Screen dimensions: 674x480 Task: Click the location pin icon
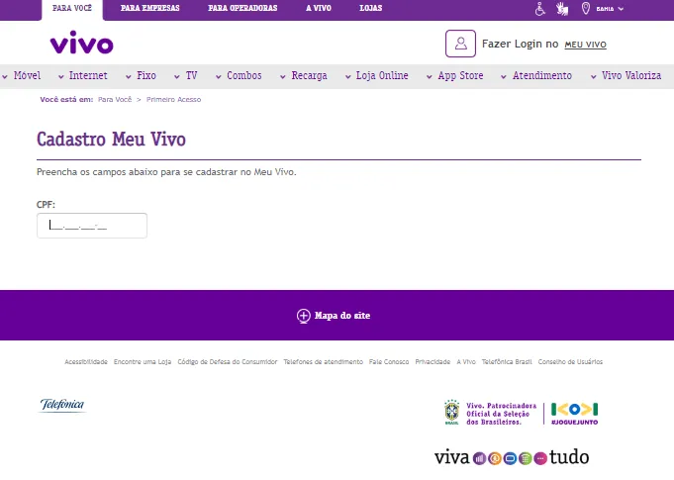[x=586, y=9]
